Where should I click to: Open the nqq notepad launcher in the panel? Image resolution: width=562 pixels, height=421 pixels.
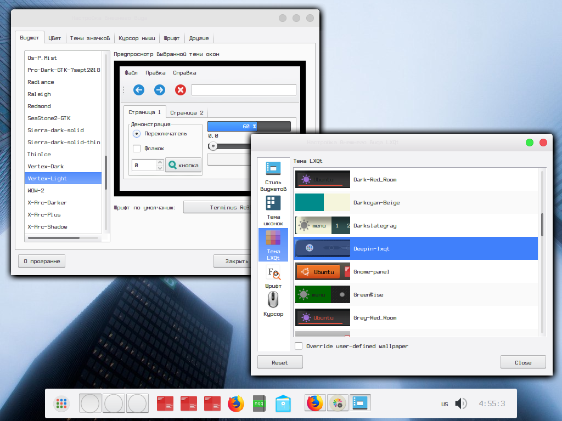(259, 403)
